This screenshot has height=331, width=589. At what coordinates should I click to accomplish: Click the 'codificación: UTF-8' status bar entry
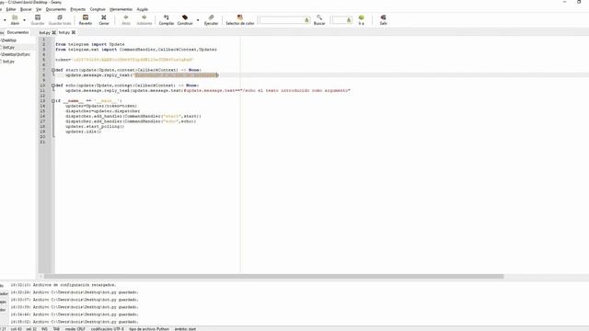click(107, 329)
